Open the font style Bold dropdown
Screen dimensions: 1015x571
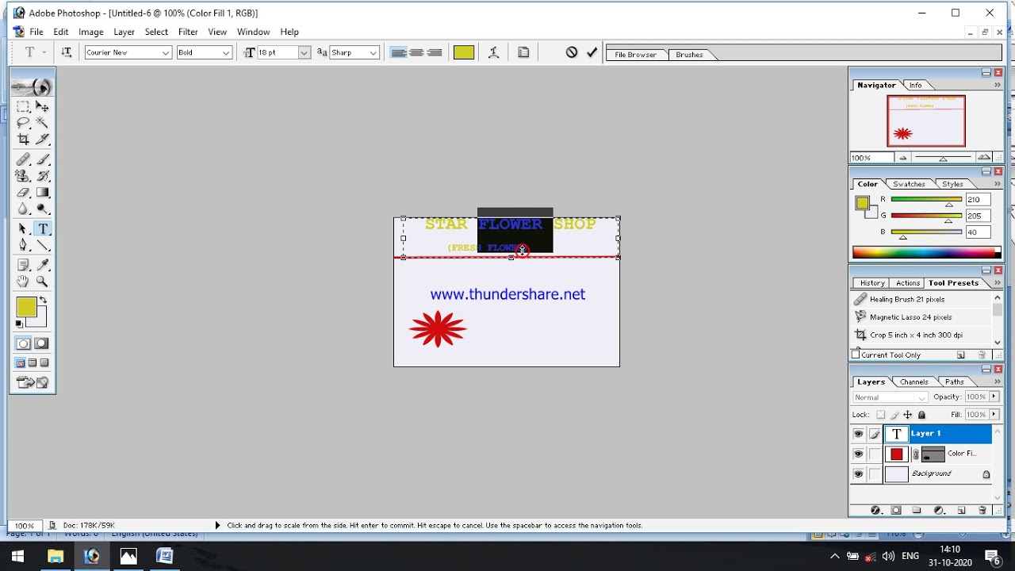(x=226, y=52)
